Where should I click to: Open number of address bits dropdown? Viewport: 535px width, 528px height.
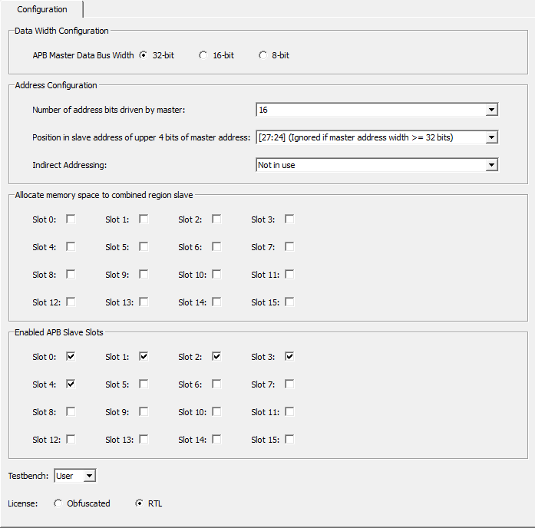[492, 110]
